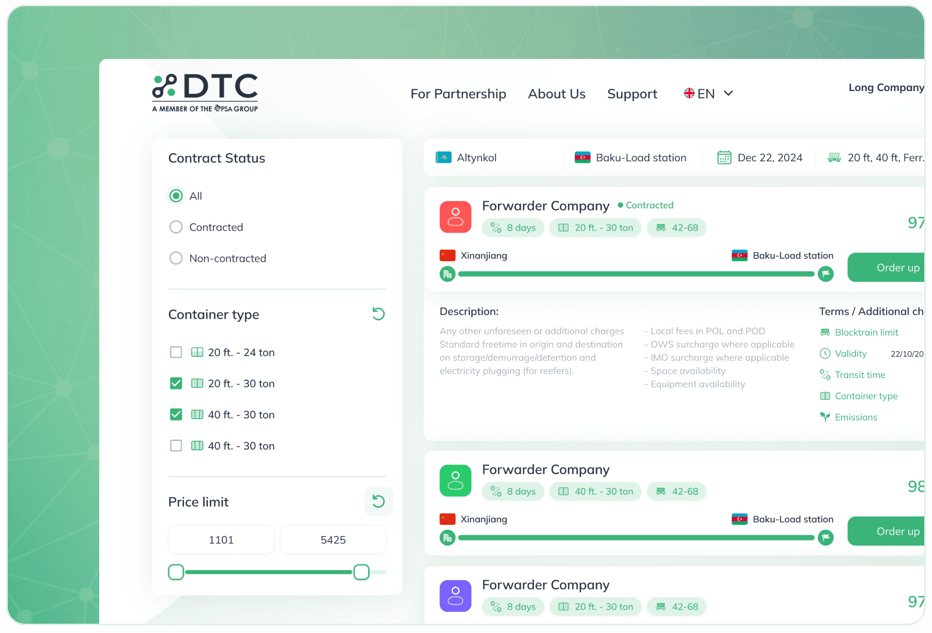Click the minimum price input showing 1101
Screen dimensions: 932x633
(x=221, y=539)
